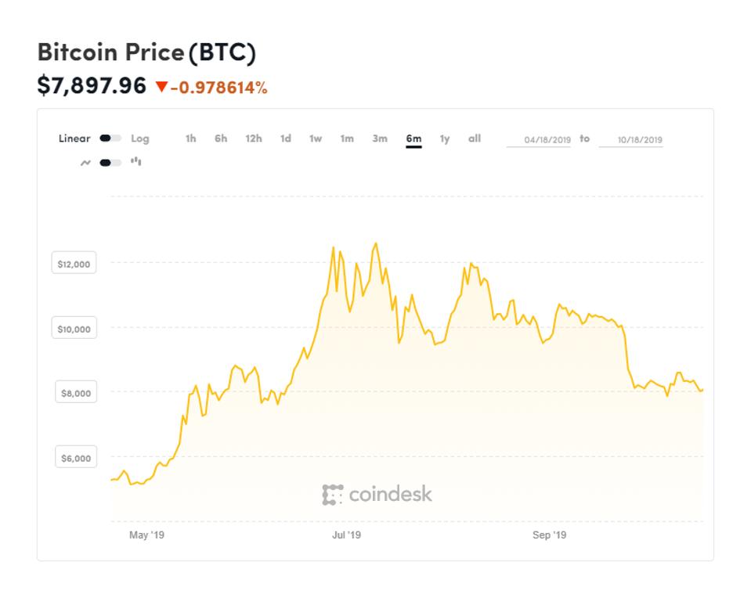The width and height of the screenshot is (751, 598).
Task: Click the CoinDesk logo
Action: [377, 495]
